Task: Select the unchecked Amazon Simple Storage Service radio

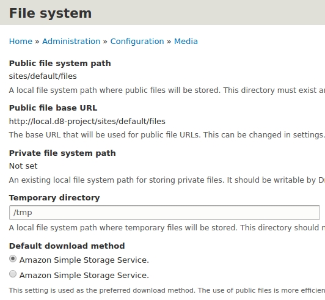Action: [x=13, y=274]
